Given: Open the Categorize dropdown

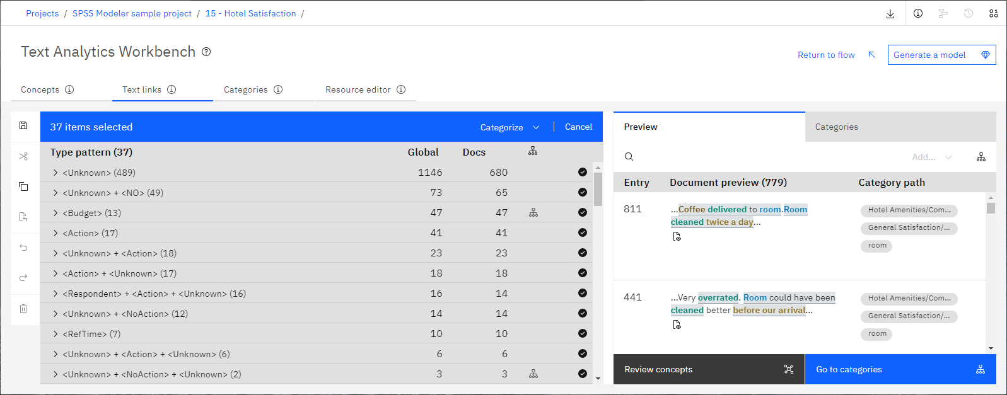Looking at the screenshot, I should 510,127.
